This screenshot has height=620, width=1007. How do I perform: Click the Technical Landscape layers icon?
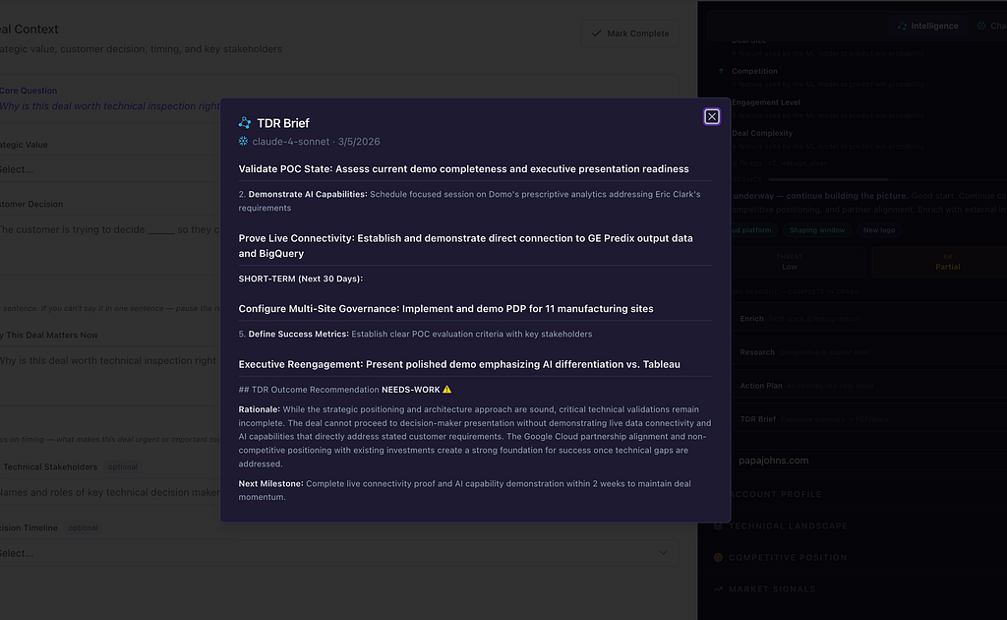pyautogui.click(x=718, y=527)
